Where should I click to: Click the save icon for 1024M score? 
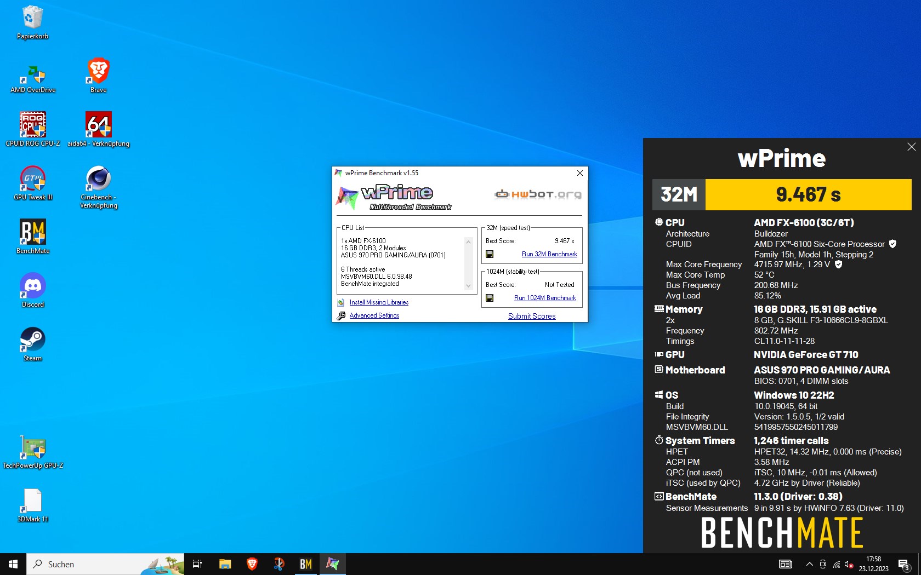(x=490, y=298)
